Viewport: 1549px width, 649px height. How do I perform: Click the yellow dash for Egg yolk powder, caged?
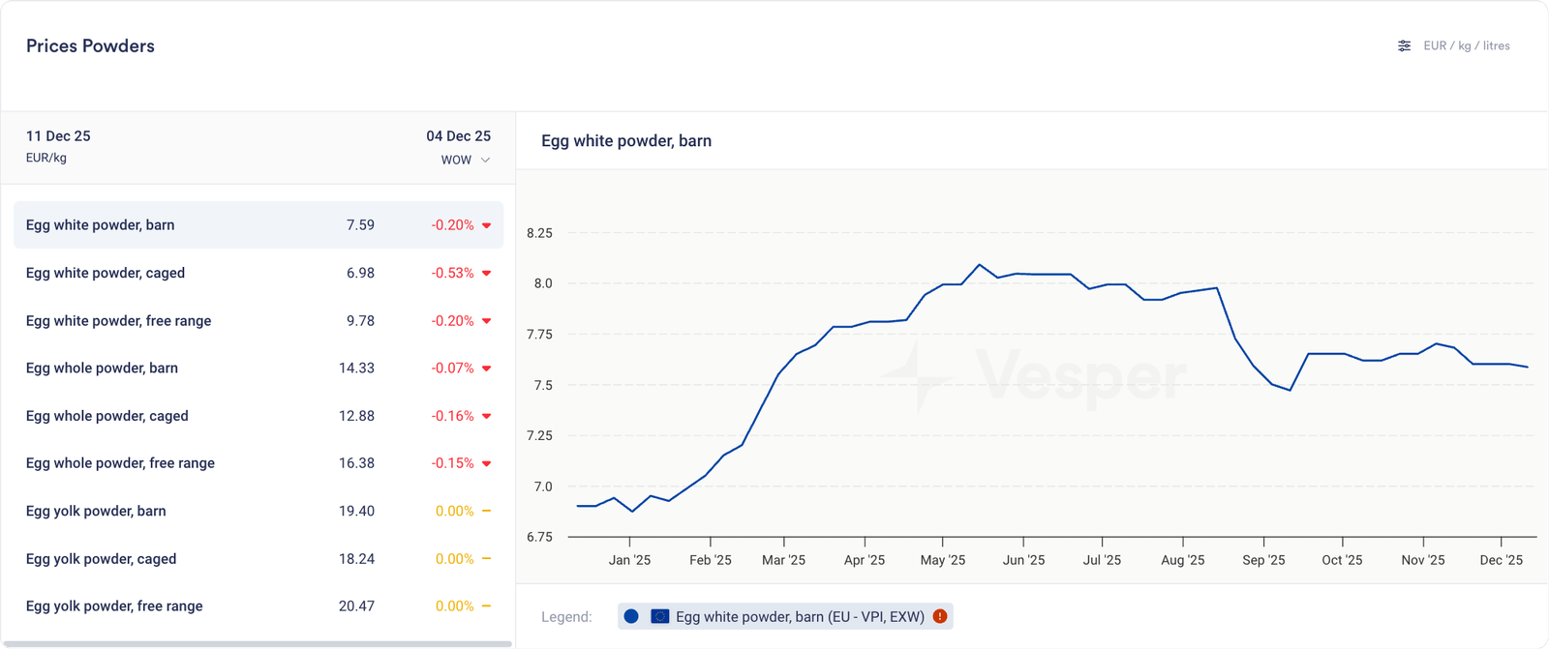[486, 559]
